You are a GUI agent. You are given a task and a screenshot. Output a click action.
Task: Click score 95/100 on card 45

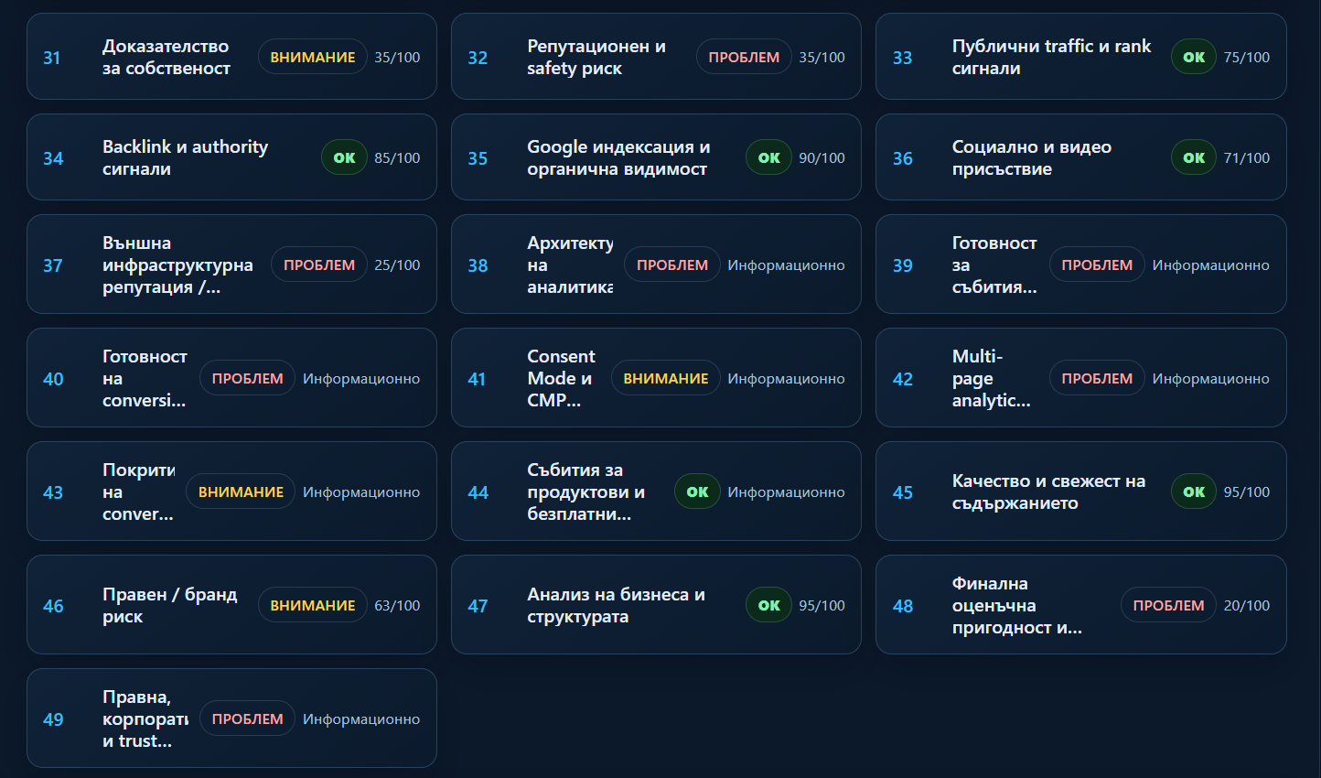1247,492
